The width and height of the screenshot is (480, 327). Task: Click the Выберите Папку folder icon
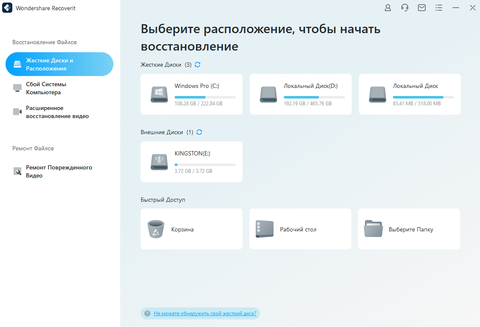click(x=373, y=229)
